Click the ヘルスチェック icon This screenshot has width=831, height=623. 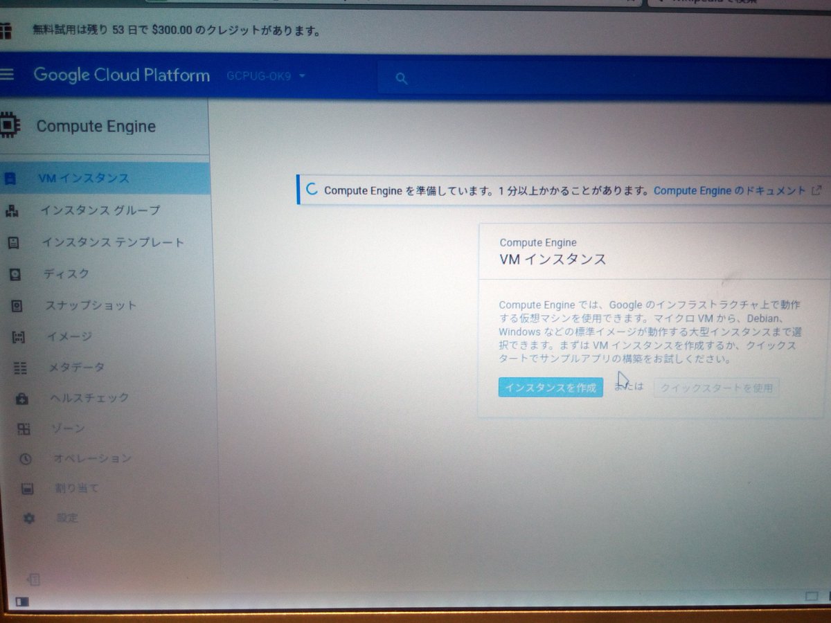click(22, 398)
